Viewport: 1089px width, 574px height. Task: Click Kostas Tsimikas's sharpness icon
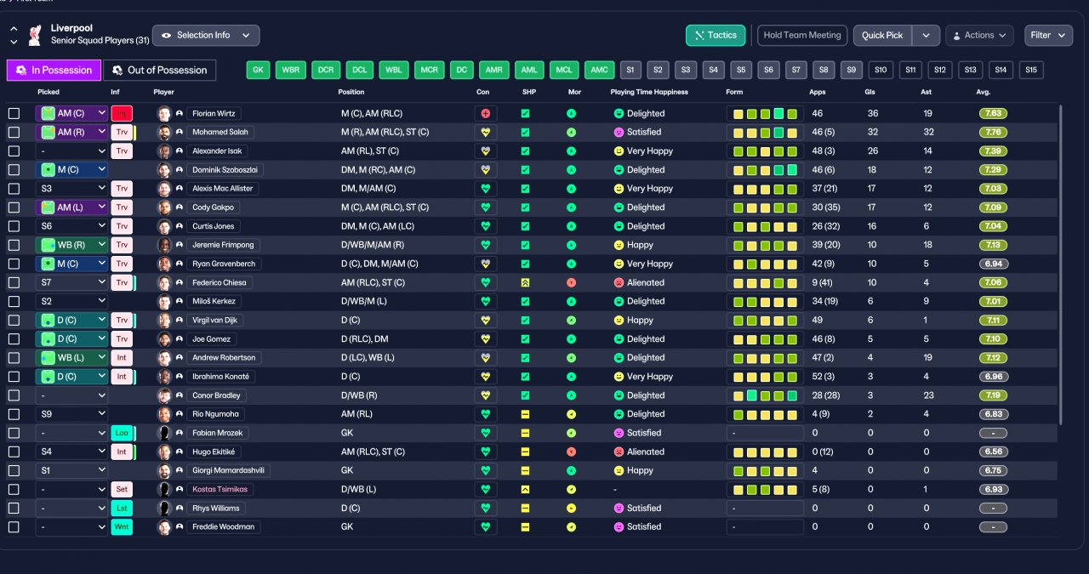coord(526,489)
